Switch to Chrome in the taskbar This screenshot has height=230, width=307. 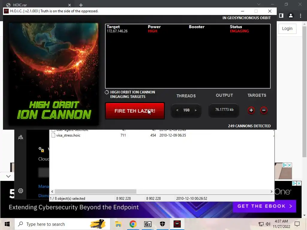point(133,224)
